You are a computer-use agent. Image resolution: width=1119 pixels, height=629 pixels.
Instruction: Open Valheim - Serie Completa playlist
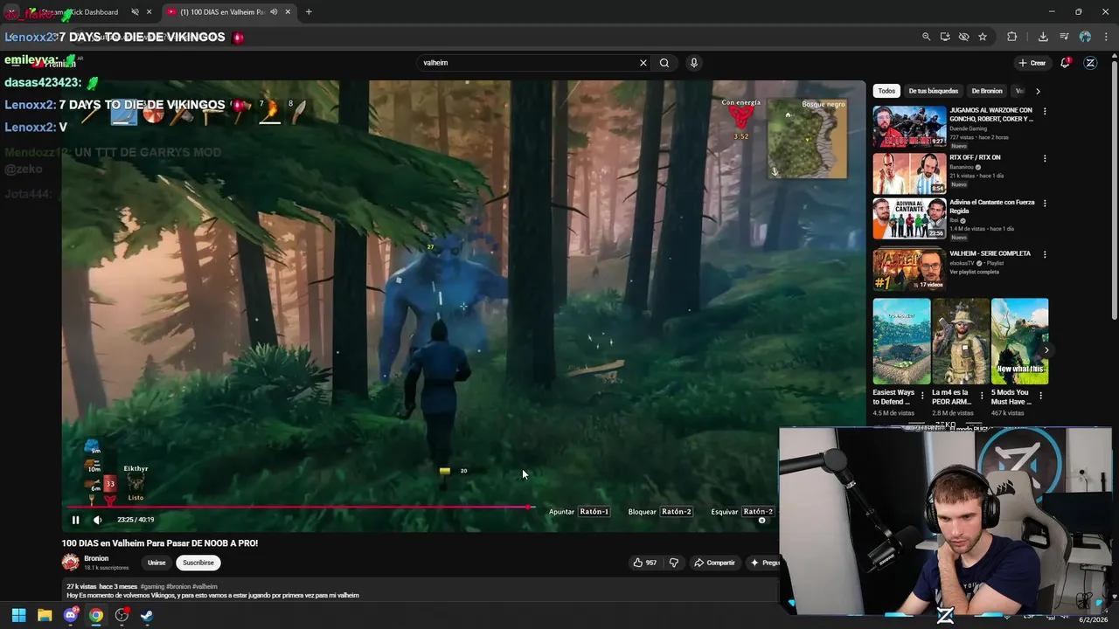click(x=909, y=270)
